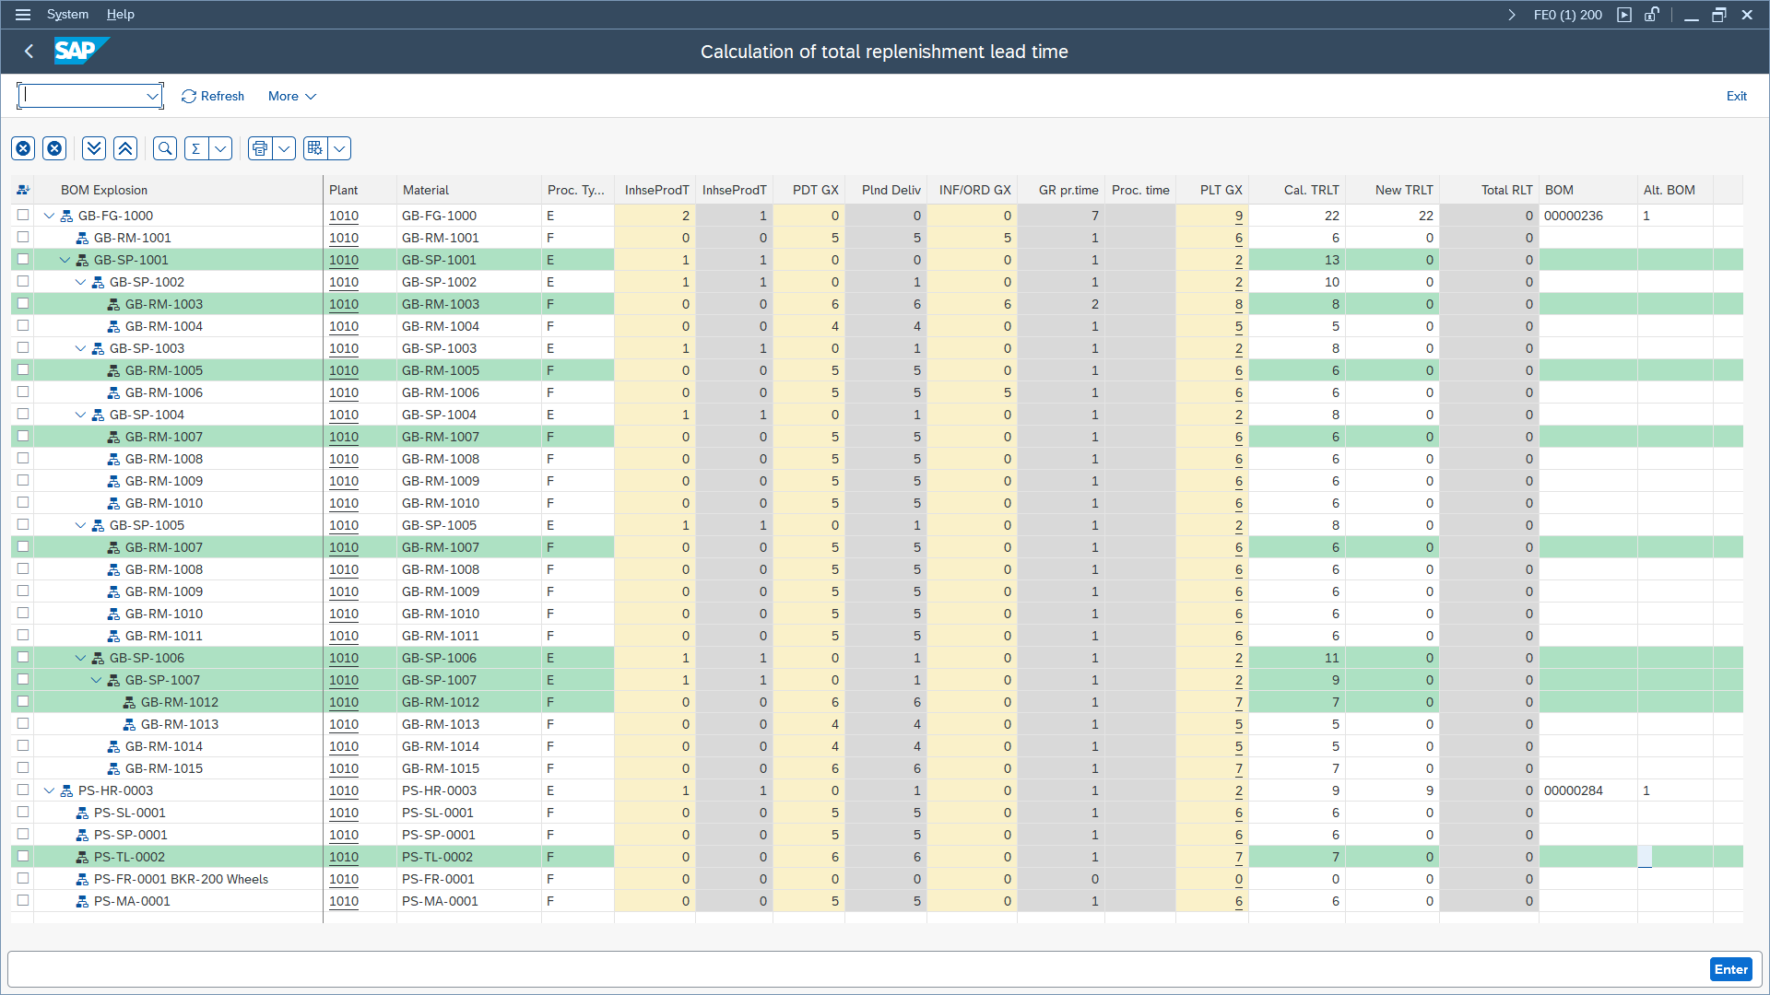Open the System menu
This screenshot has width=1770, height=995.
click(x=67, y=14)
